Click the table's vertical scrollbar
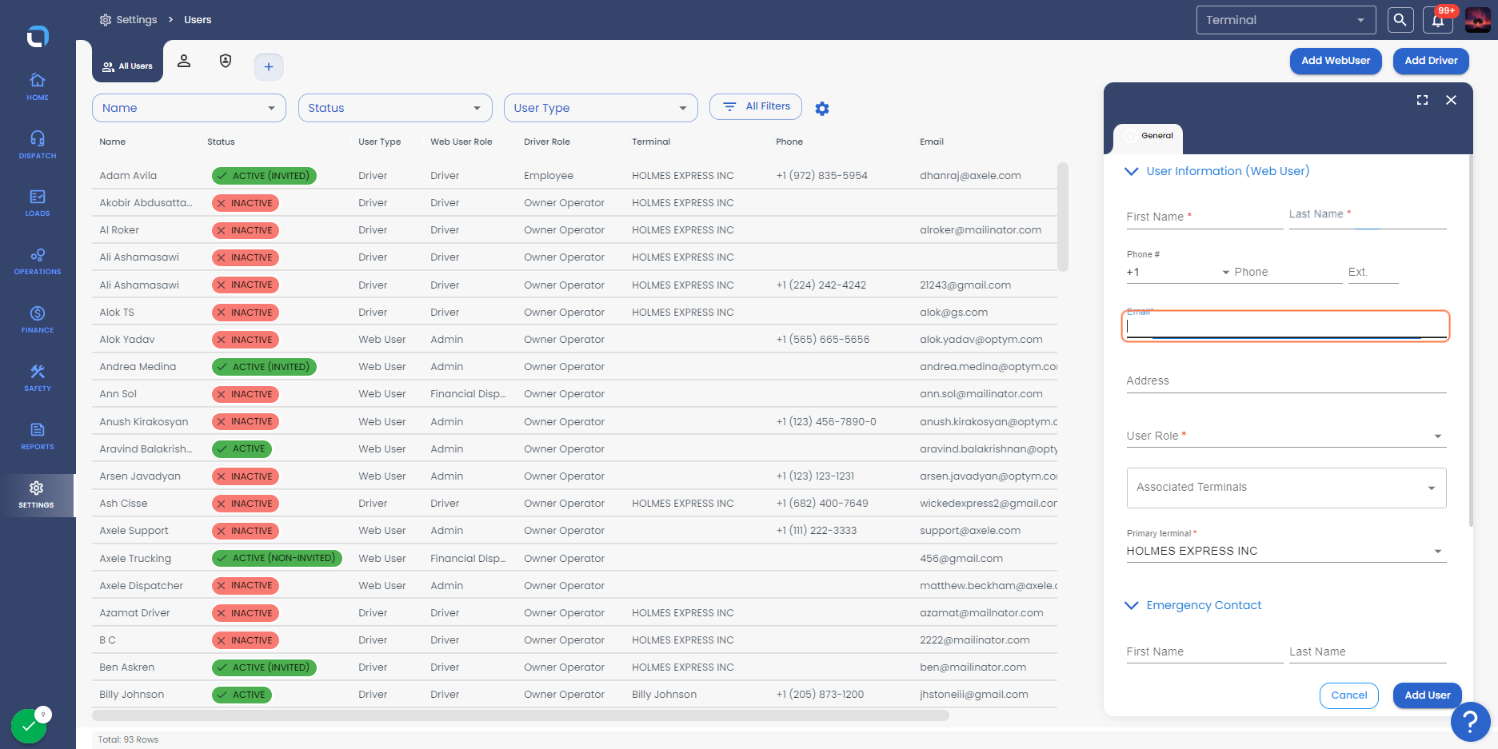The width and height of the screenshot is (1498, 749). point(1063,217)
